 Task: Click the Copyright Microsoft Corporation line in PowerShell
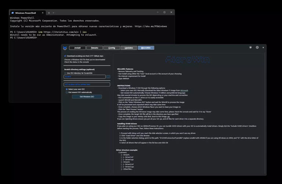click(55, 21)
